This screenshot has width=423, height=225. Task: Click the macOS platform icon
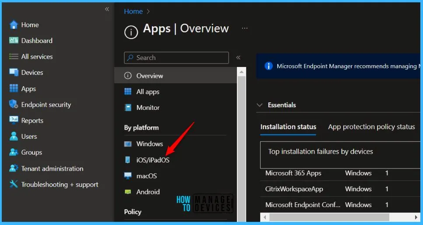pos(128,176)
